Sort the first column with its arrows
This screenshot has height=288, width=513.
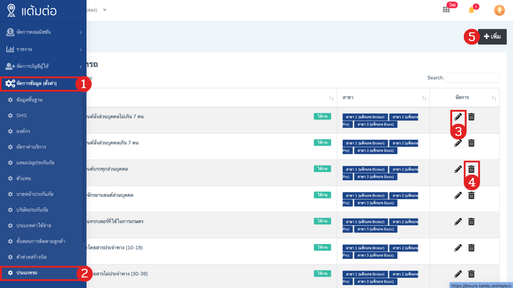pyautogui.click(x=331, y=98)
